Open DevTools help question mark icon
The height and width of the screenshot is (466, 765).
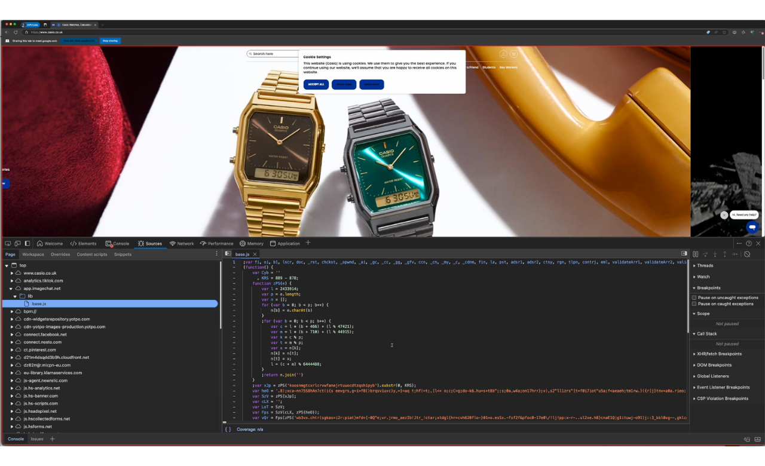[748, 244]
